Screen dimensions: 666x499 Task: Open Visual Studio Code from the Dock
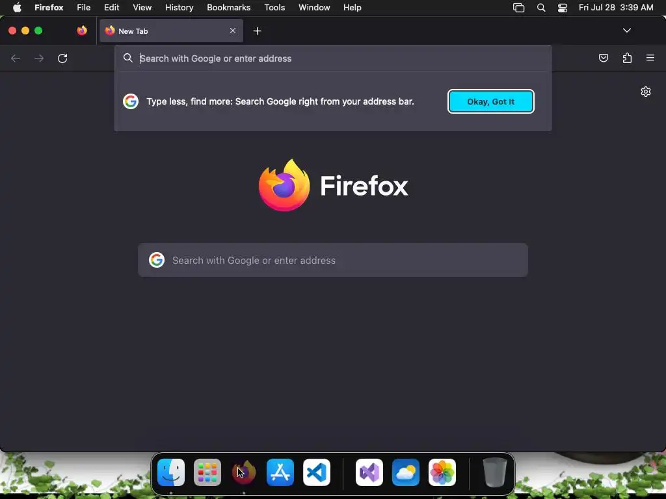point(317,472)
